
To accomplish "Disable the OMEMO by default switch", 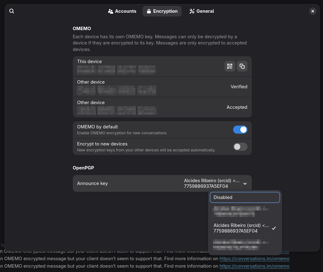I will [x=240, y=130].
